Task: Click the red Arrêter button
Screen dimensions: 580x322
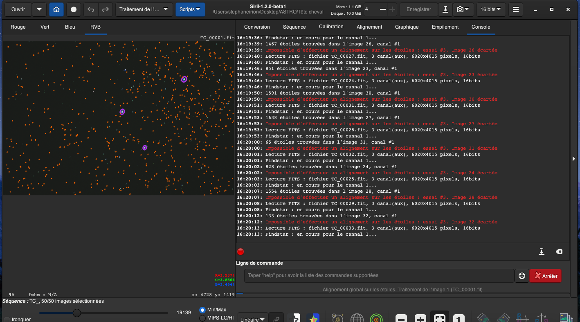Action: click(x=546, y=276)
